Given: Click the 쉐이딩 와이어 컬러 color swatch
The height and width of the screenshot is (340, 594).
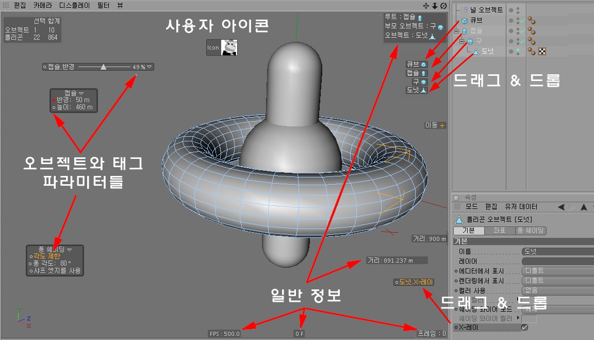Looking at the screenshot, I should [x=529, y=318].
